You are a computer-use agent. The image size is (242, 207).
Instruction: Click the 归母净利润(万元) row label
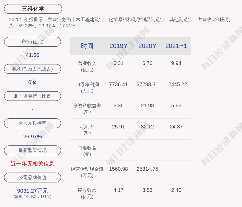(87, 88)
